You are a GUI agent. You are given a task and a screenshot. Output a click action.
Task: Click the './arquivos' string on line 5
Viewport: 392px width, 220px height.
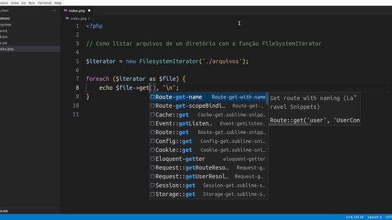[x=222, y=61]
